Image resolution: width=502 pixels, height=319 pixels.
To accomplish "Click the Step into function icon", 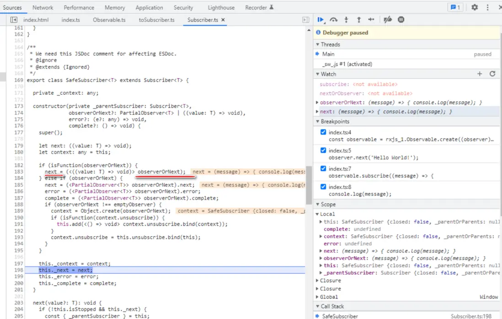I will pos(346,20).
